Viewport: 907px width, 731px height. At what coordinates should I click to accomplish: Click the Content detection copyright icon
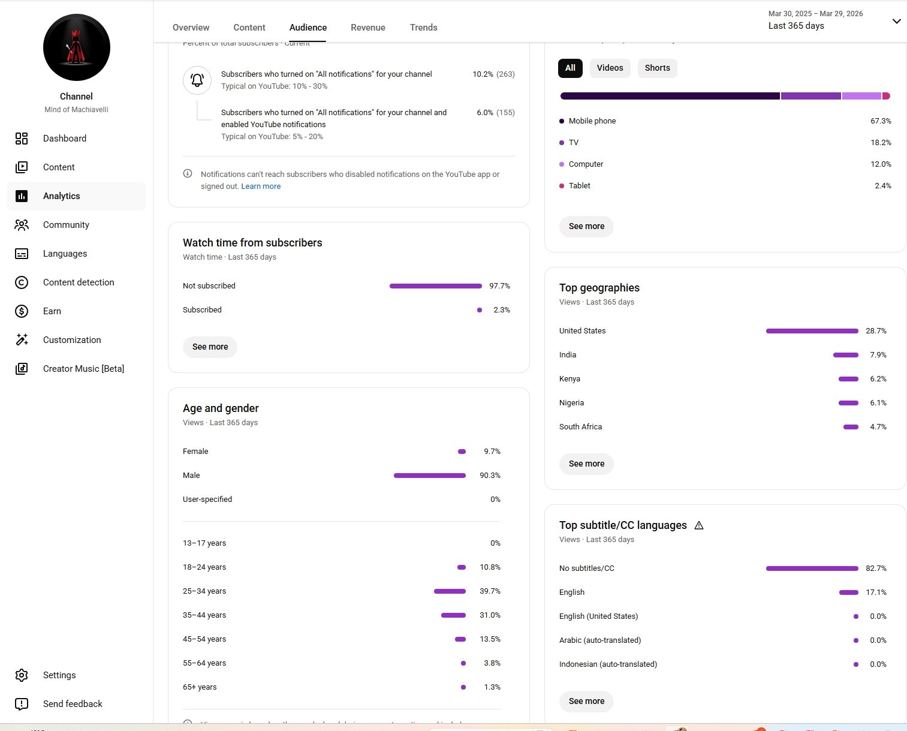click(22, 282)
